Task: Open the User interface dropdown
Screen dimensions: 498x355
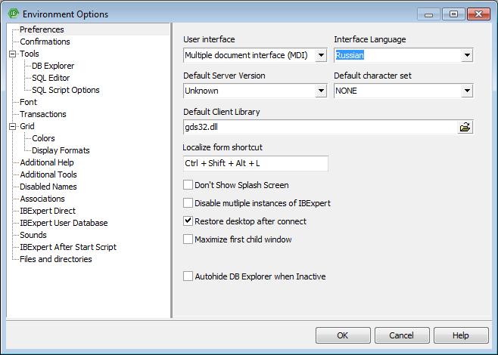Action: click(x=321, y=55)
